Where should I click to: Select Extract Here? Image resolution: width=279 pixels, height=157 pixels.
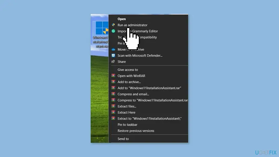click(x=126, y=112)
